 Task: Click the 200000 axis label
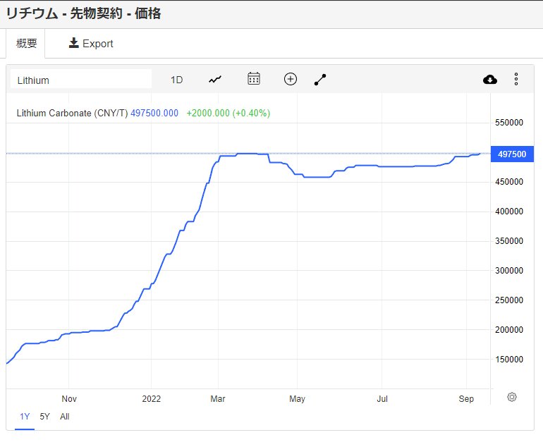click(509, 330)
